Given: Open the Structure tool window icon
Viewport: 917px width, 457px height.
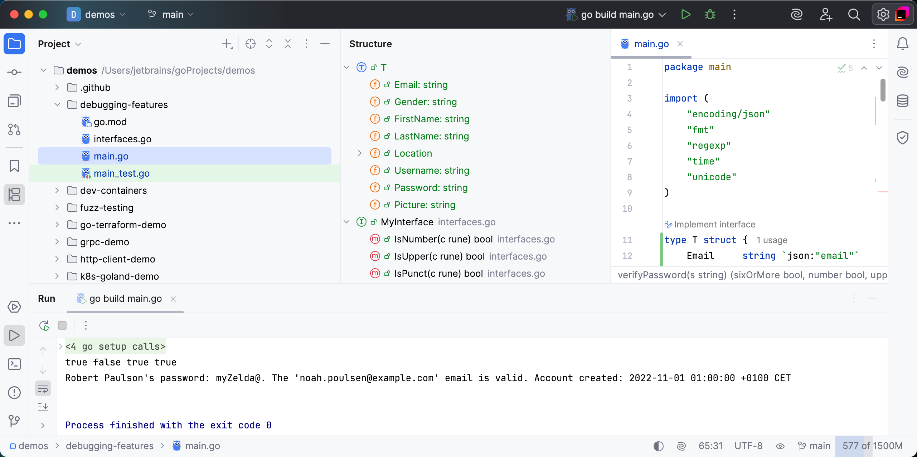Looking at the screenshot, I should [x=14, y=195].
